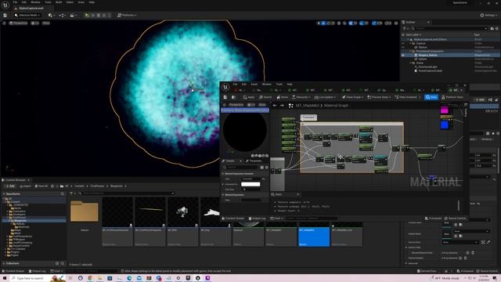Image resolution: width=501 pixels, height=282 pixels.
Task: Maximize the viewport with corner icon
Action: click(x=396, y=23)
